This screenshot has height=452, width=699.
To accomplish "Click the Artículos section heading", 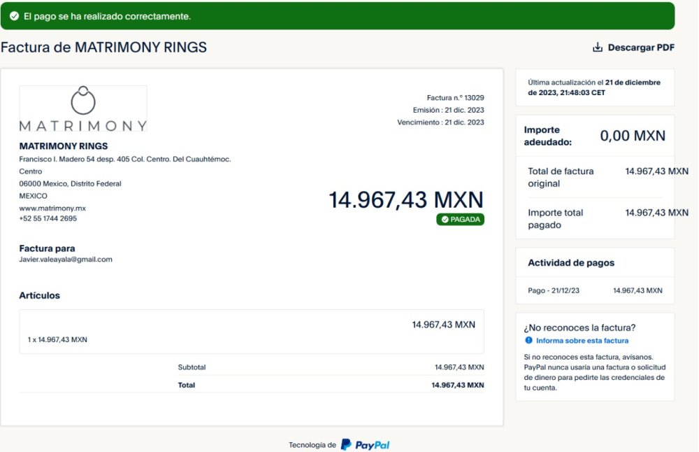I will coord(39,295).
